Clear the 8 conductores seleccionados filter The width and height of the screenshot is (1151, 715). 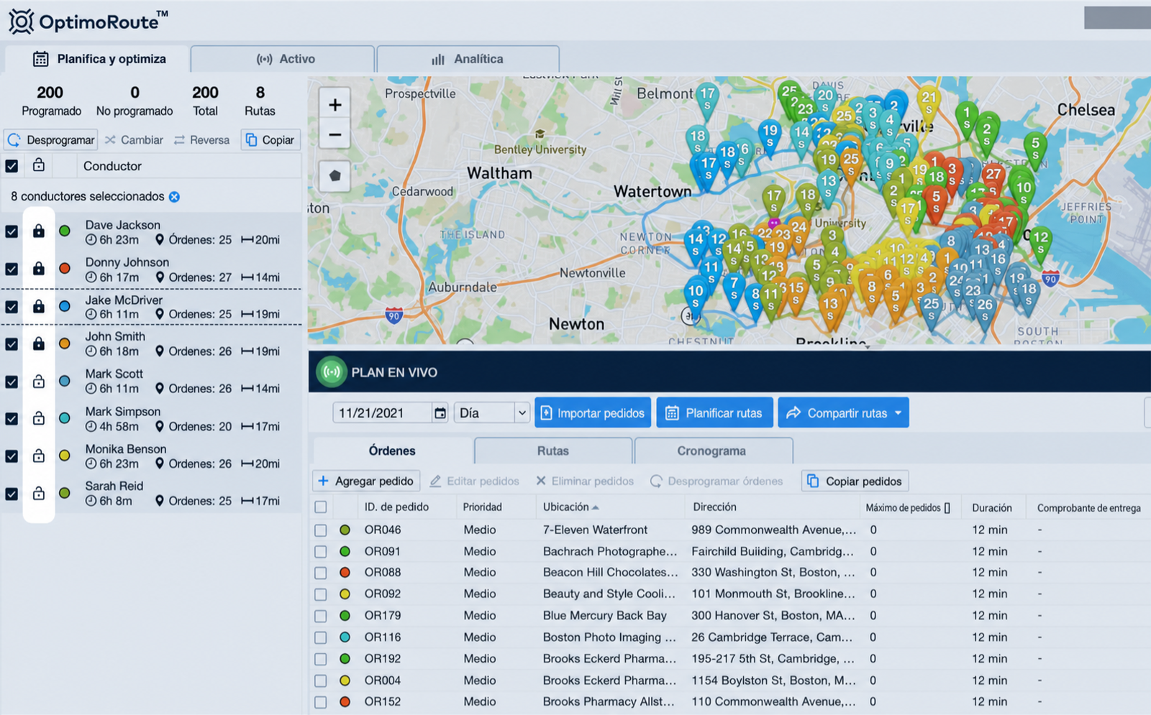coord(174,197)
